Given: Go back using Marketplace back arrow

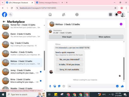Looking at the screenshot, I should (4, 21).
